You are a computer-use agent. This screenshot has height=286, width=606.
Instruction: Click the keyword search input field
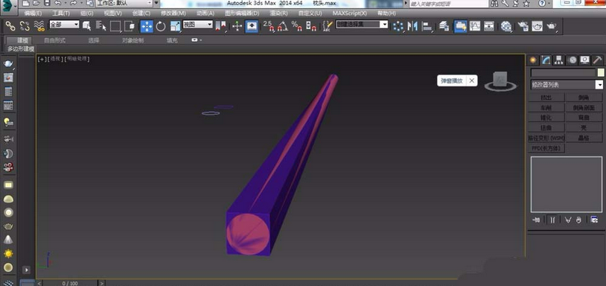[x=448, y=4]
